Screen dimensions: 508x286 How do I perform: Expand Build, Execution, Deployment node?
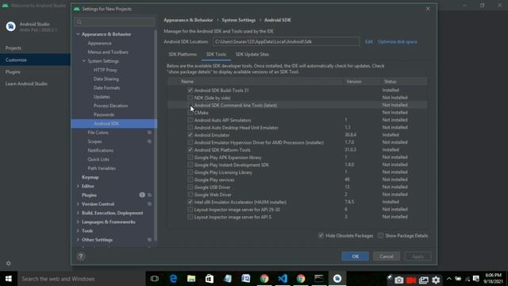[78, 213]
